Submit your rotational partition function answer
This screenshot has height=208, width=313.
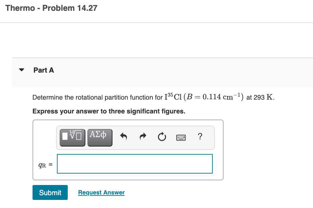(x=50, y=192)
